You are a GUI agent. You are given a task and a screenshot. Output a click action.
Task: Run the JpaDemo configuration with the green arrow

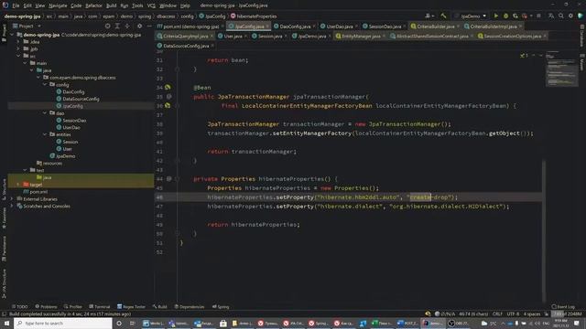click(496, 16)
